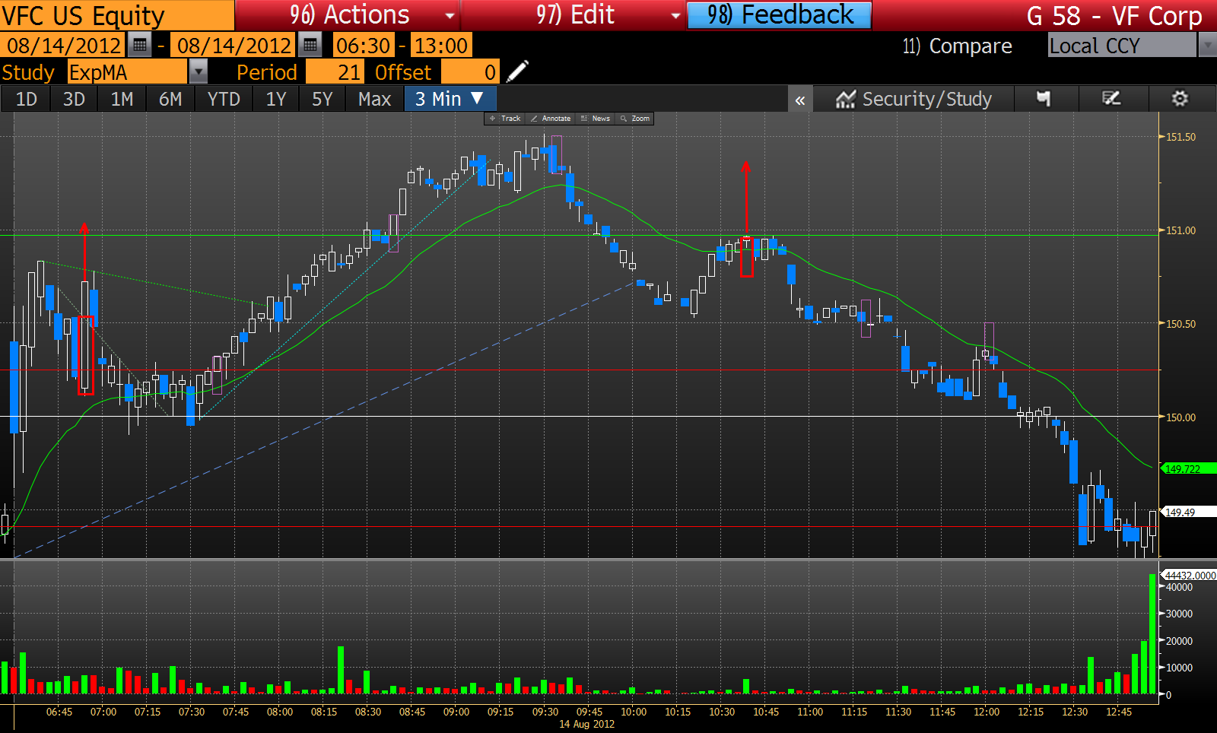Click the start date field 08/14/2012
This screenshot has height=733, width=1217.
pos(64,46)
